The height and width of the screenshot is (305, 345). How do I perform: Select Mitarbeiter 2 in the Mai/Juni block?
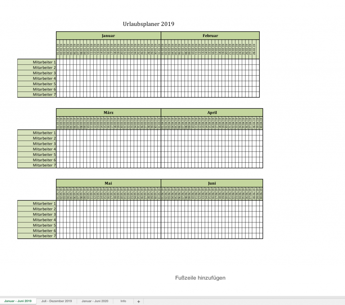click(37, 209)
